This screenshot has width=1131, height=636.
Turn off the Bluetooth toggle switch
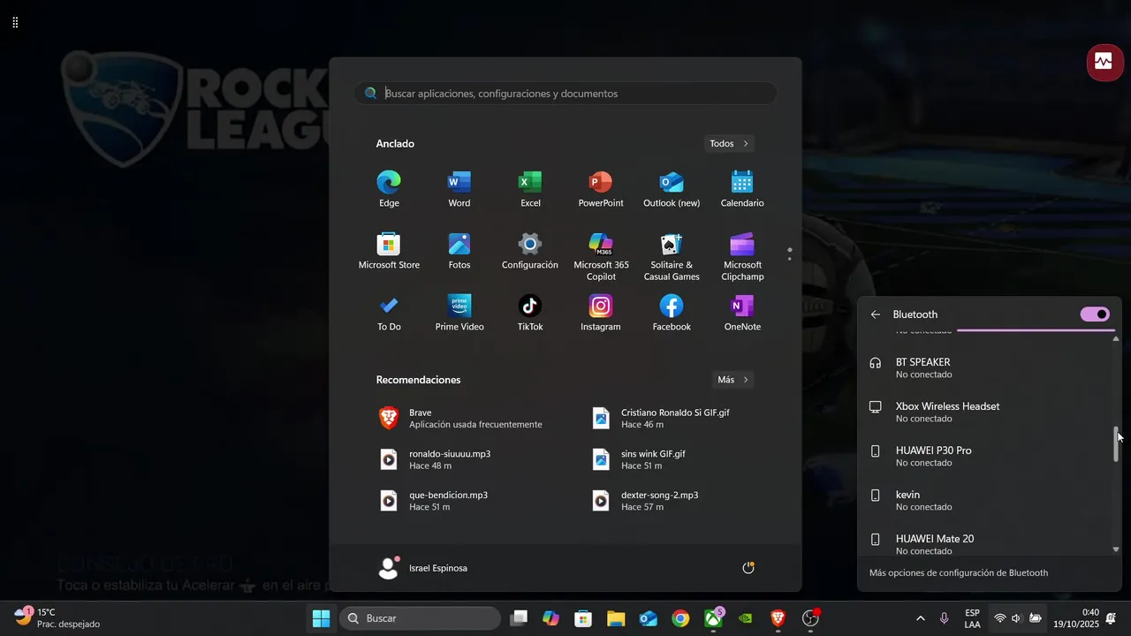(x=1095, y=314)
